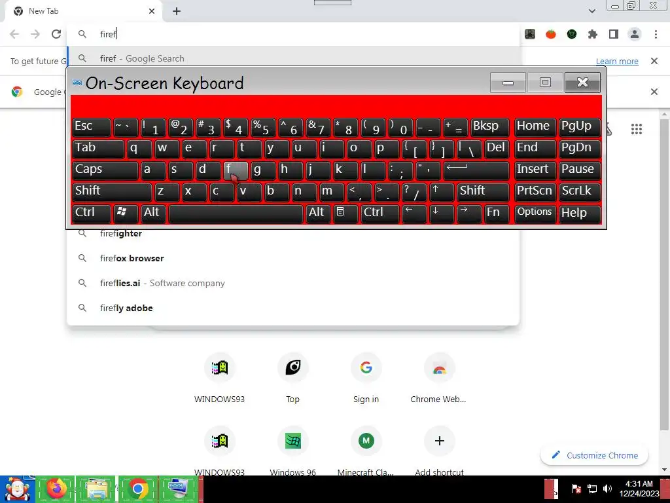Open the Minecraft Classic shortcut
670x503 pixels.
click(x=366, y=451)
